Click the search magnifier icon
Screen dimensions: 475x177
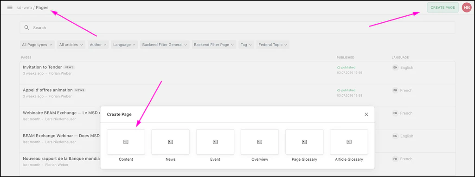point(27,27)
